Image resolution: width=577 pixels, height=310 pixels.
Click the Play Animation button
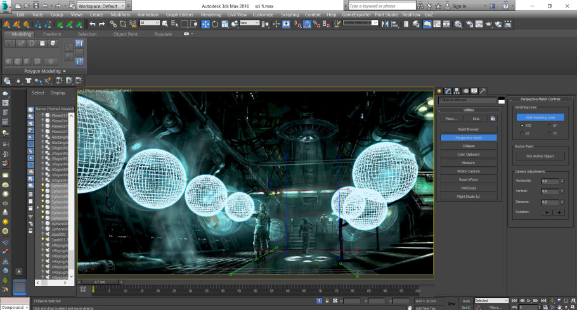(529, 300)
